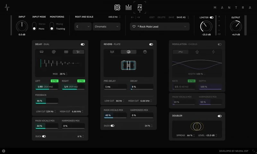This screenshot has width=257, height=154.
Task: Select the FX section icon
Action: [140, 7]
